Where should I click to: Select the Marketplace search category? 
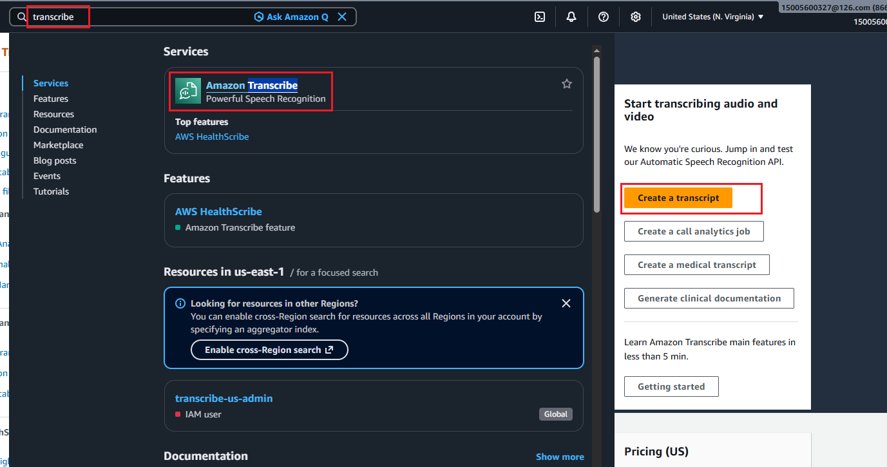(x=59, y=145)
